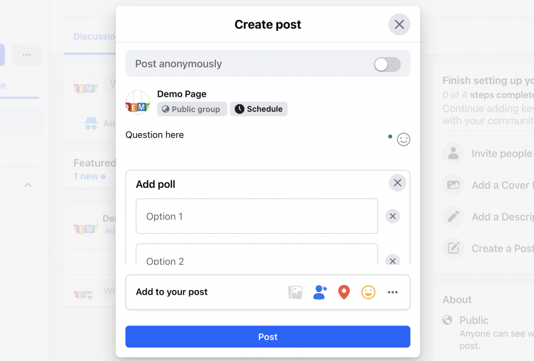This screenshot has width=534, height=361.
Task: Click the Add a Description pencil icon
Action: 454,216
